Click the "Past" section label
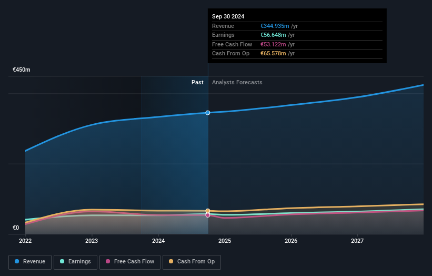The height and width of the screenshot is (276, 432). tap(197, 83)
